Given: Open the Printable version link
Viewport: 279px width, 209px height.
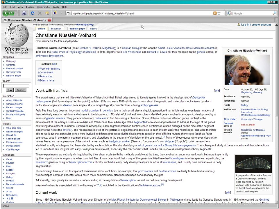Looking at the screenshot, I should click(x=14, y=142).
